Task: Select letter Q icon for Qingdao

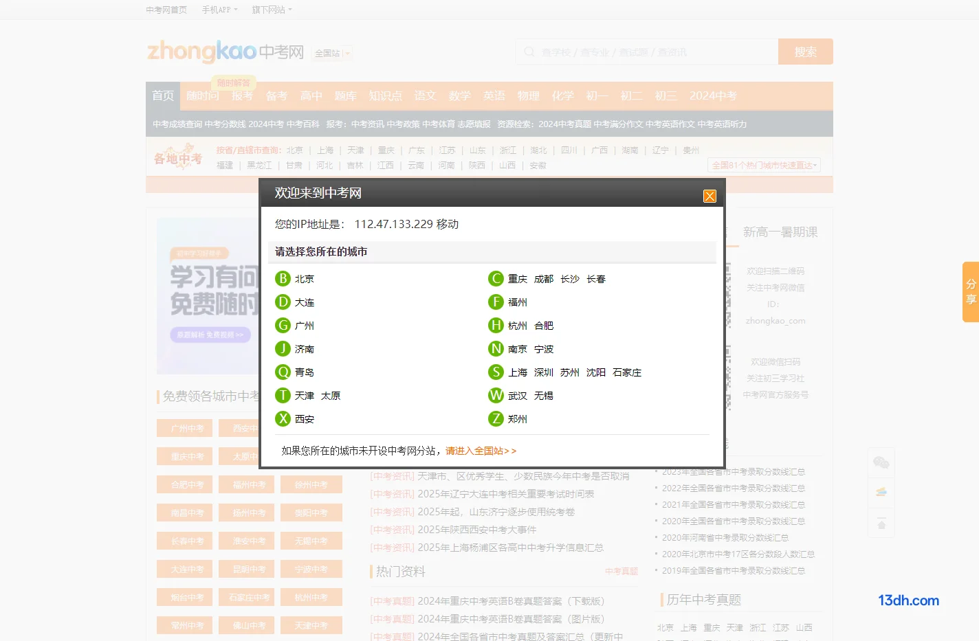Action: click(x=283, y=372)
